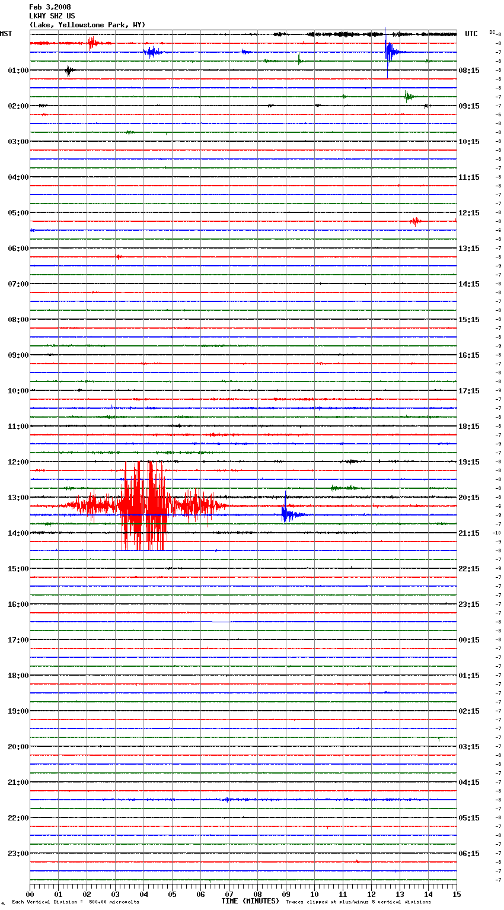Click the 'MST' column heading

[6, 34]
